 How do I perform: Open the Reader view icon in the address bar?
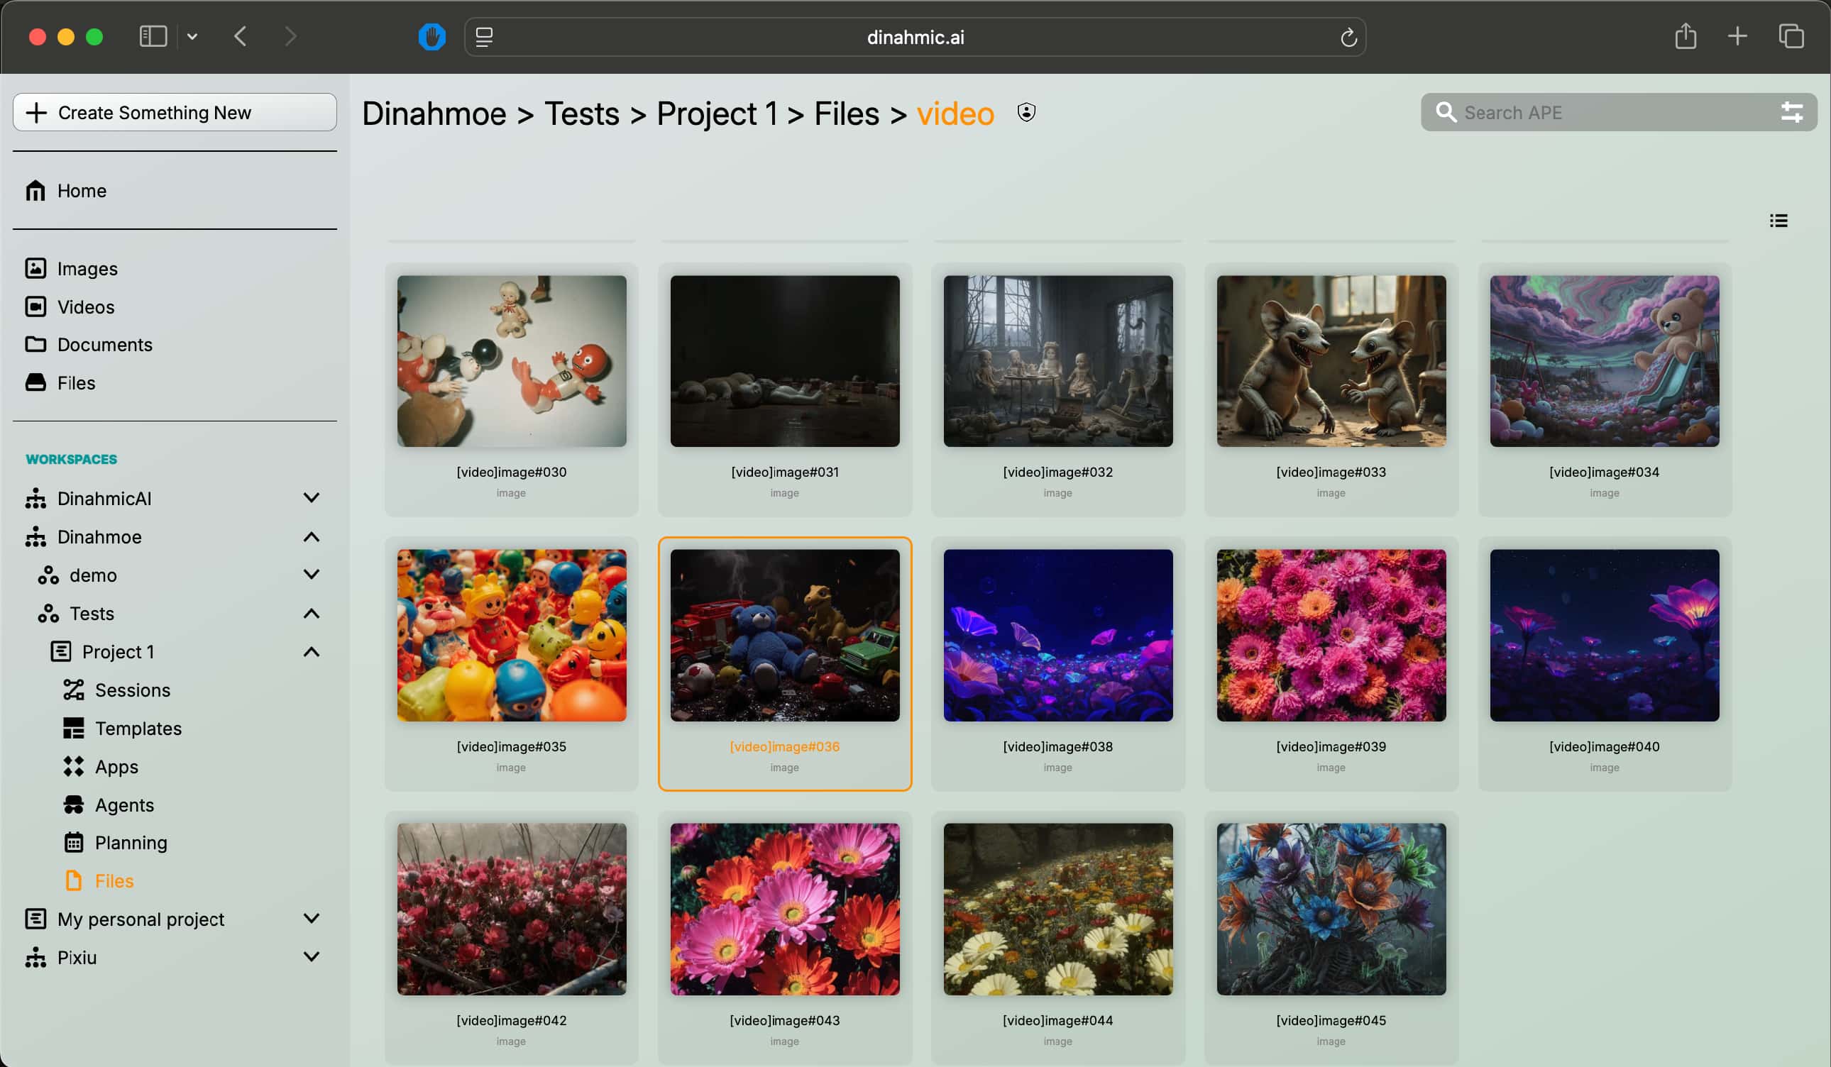(485, 37)
